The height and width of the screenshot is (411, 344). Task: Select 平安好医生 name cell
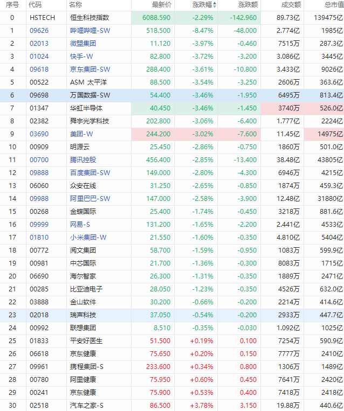point(86,341)
